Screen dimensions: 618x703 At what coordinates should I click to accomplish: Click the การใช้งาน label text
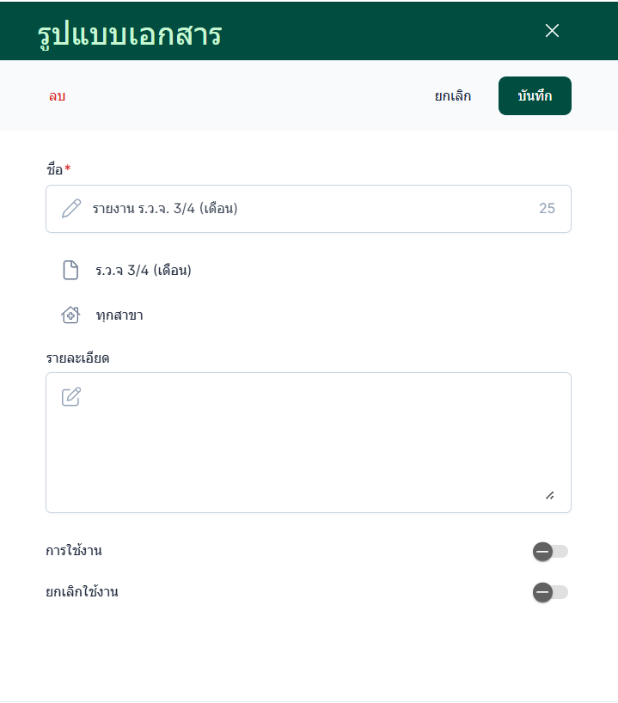[x=74, y=551]
